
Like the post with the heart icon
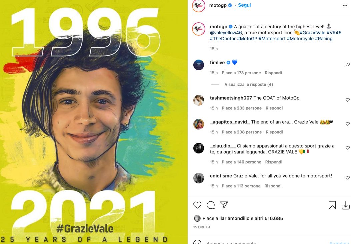[x=197, y=205]
